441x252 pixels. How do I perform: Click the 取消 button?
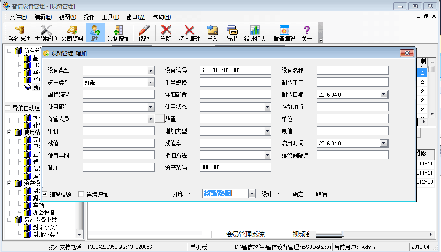[x=322, y=194]
